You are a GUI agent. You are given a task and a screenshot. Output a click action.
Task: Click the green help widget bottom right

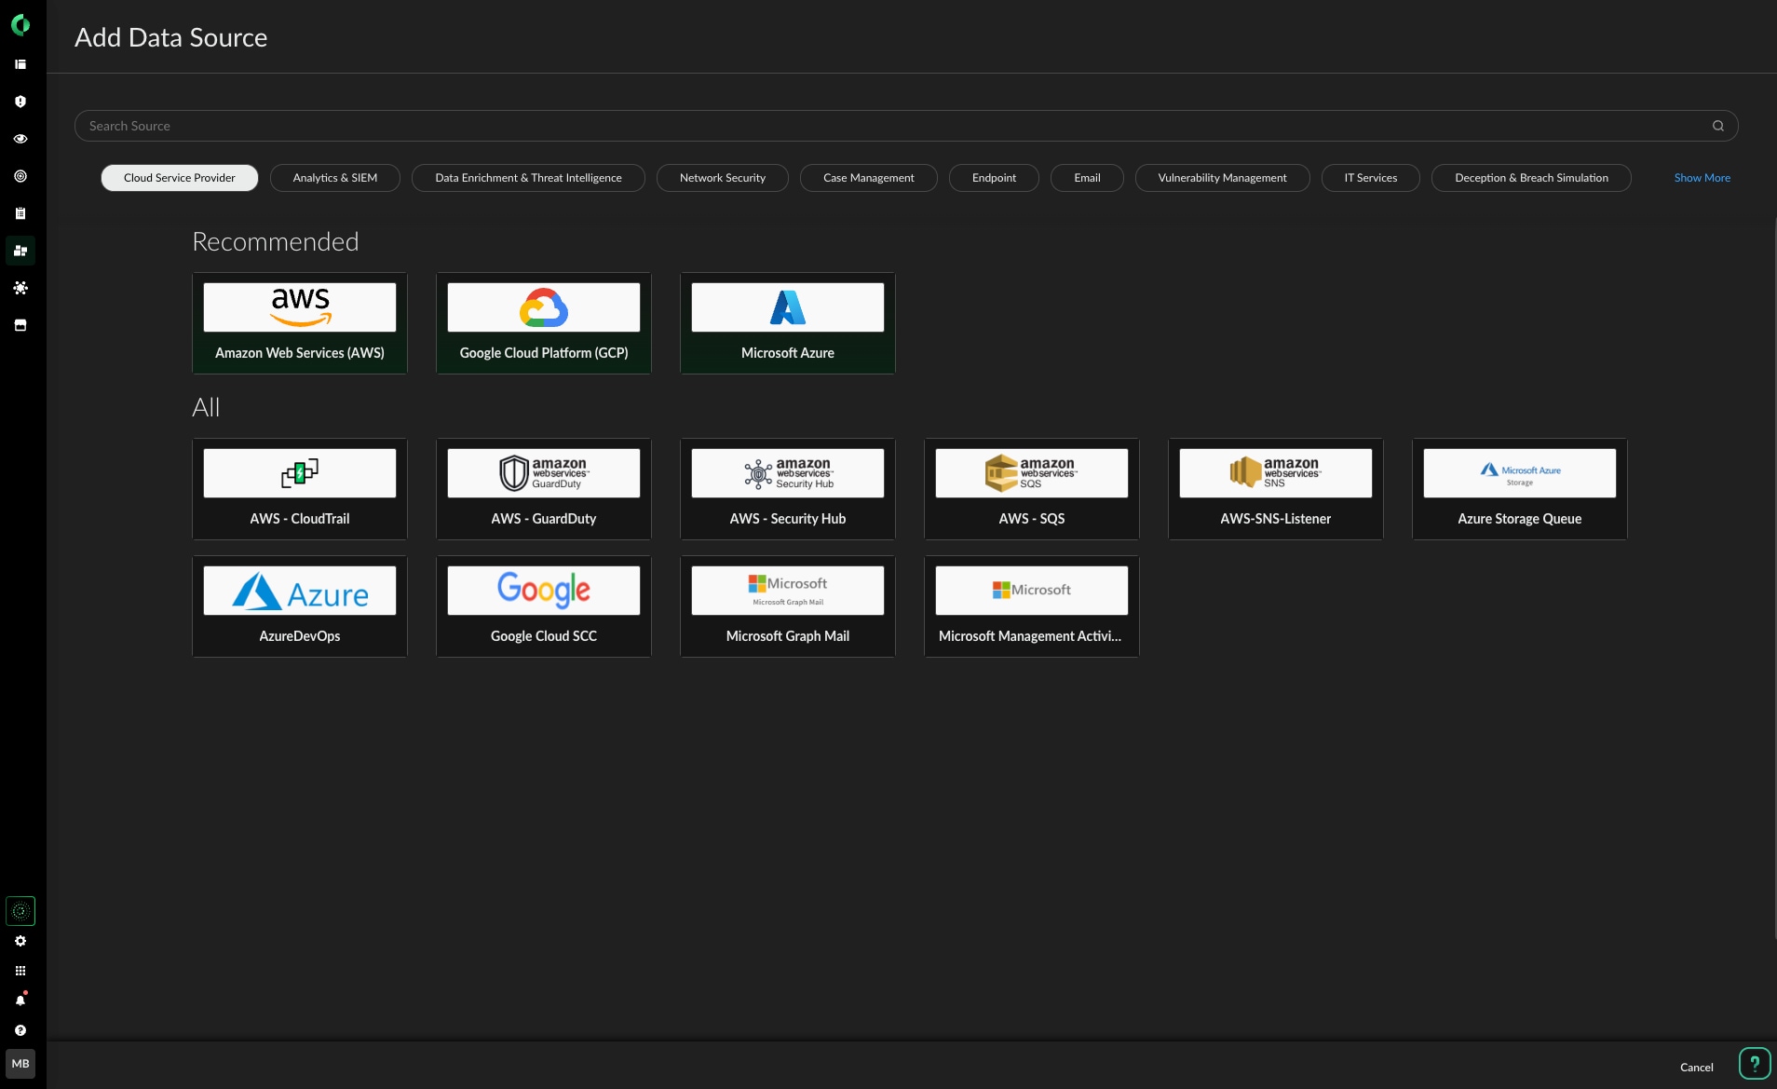(x=1754, y=1063)
